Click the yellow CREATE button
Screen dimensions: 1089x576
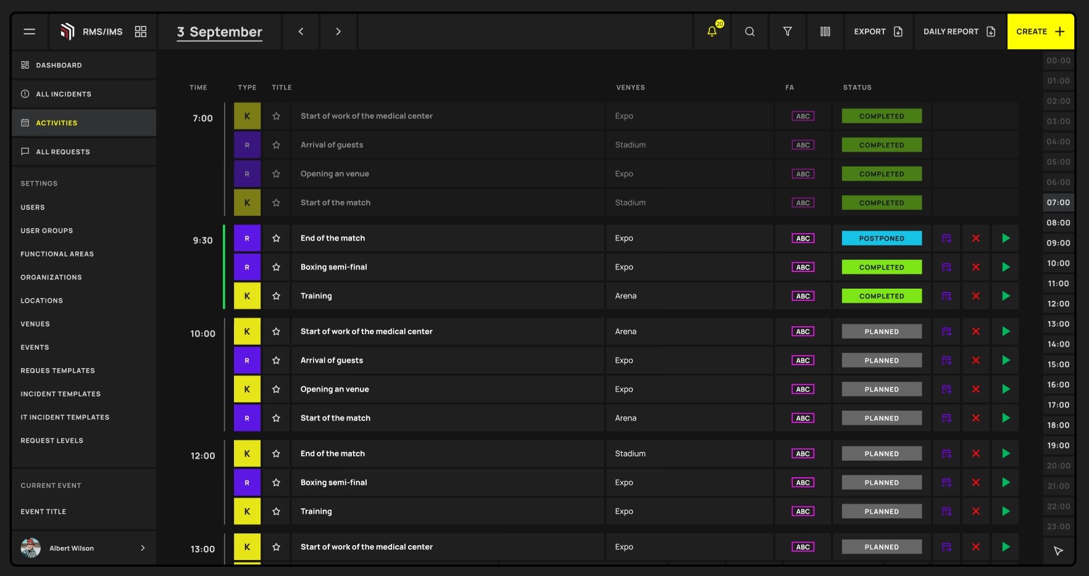1040,31
